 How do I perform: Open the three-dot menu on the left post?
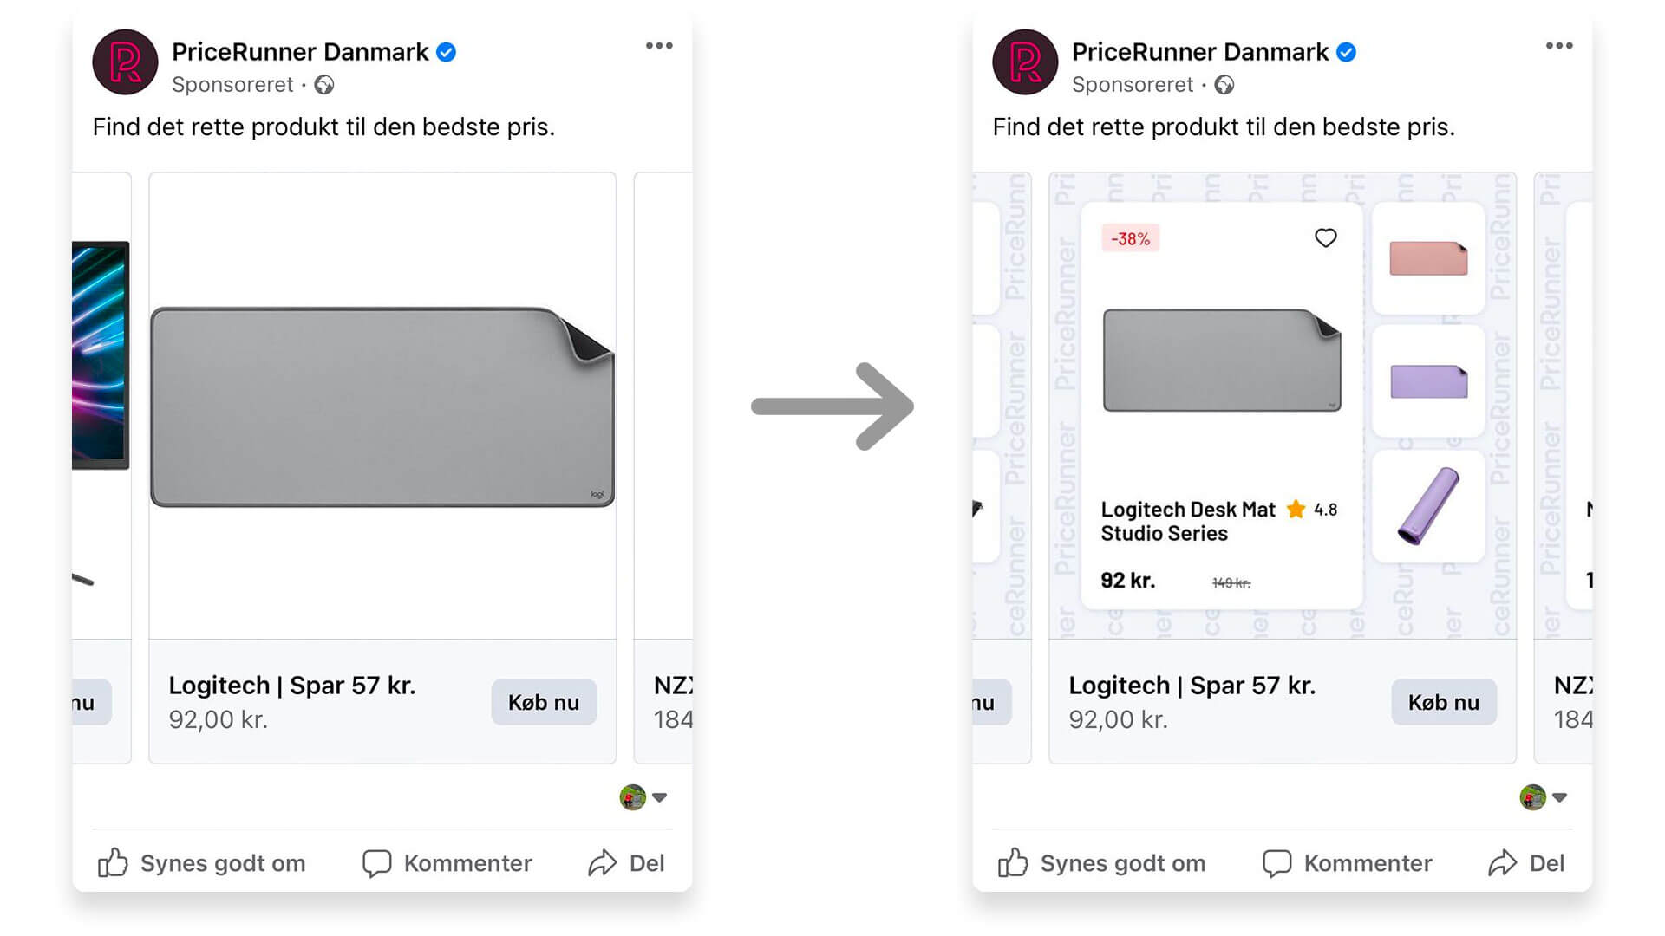click(659, 45)
